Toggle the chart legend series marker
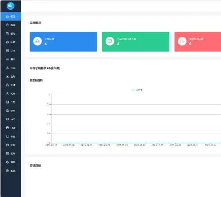221x197 pixels. (133, 90)
